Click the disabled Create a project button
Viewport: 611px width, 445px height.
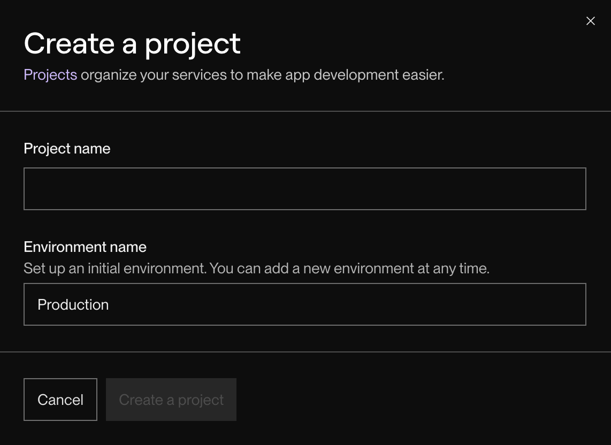171,399
